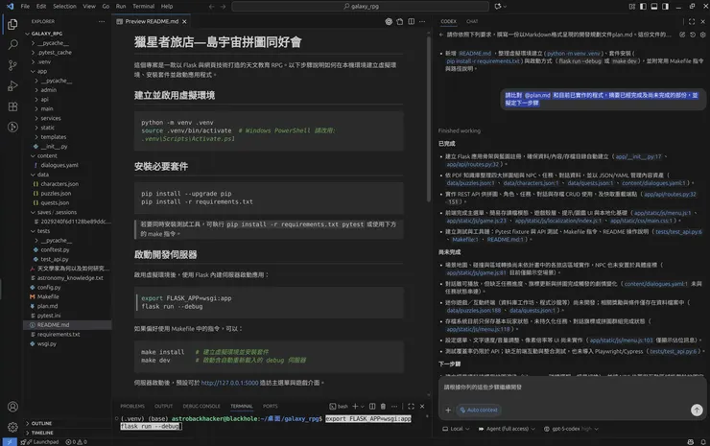The image size is (710, 446).
Task: Switch to the Chat tab beside Codex
Action: [472, 21]
